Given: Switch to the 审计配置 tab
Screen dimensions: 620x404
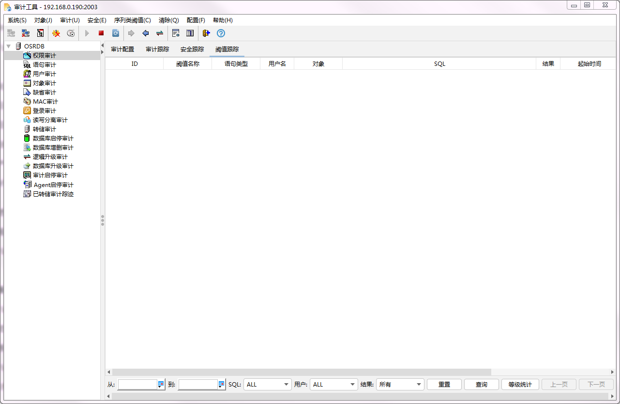Looking at the screenshot, I should pos(122,49).
